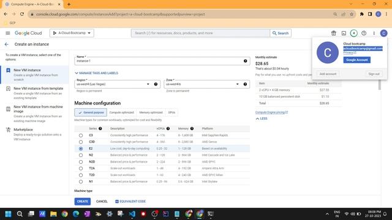392x220 pixels.
Task: Click the Google Cloud search box
Action: coord(200,33)
